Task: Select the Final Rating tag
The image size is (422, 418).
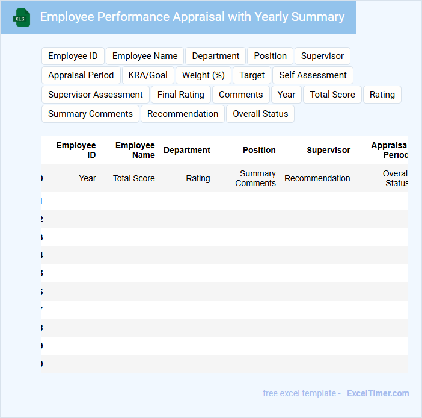Action: click(181, 95)
